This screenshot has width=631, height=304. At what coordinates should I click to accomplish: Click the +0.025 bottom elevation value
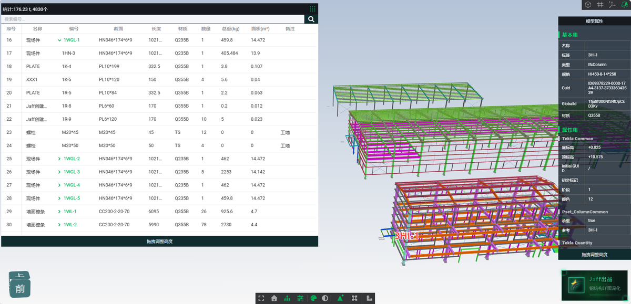tap(595, 148)
